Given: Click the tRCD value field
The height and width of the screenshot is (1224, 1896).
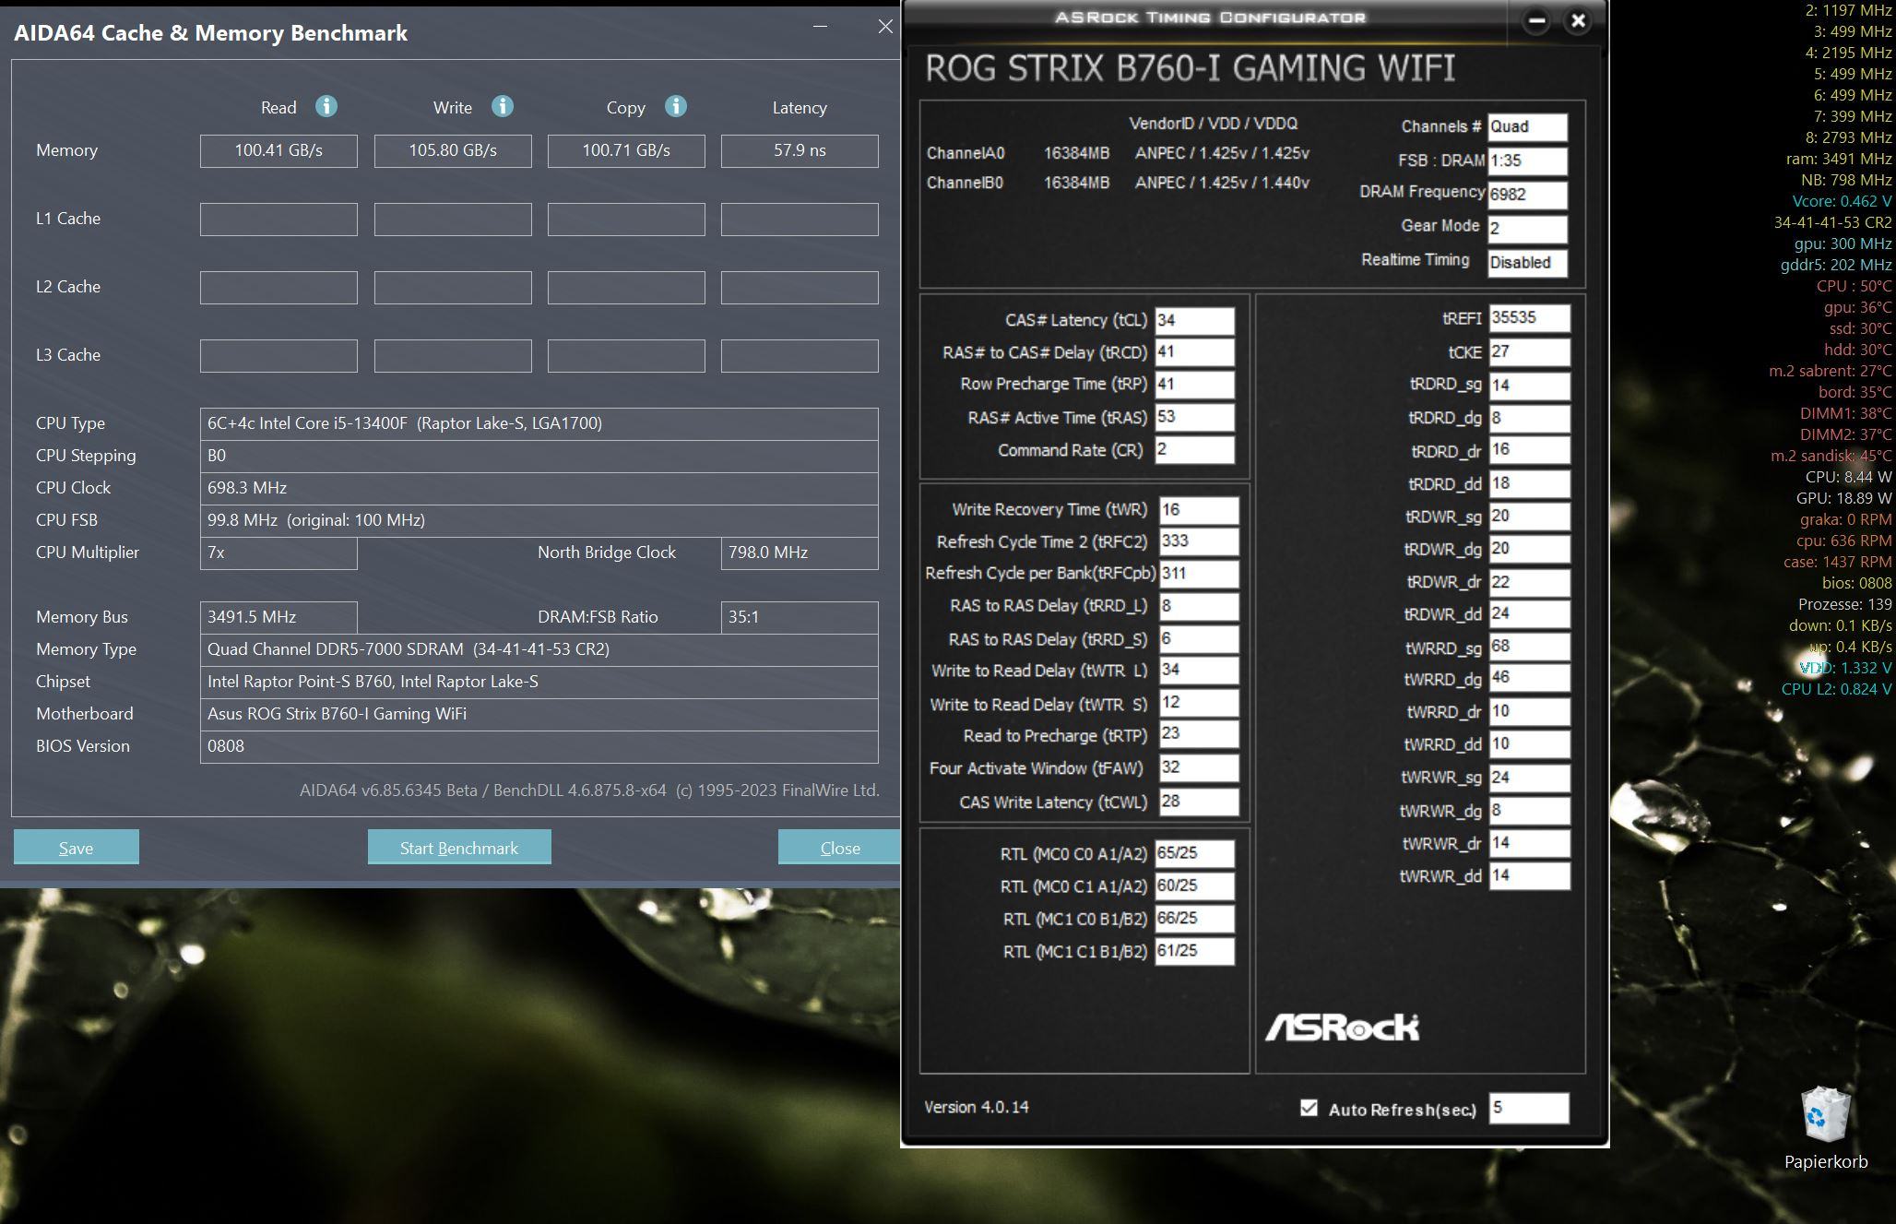Looking at the screenshot, I should pos(1194,352).
